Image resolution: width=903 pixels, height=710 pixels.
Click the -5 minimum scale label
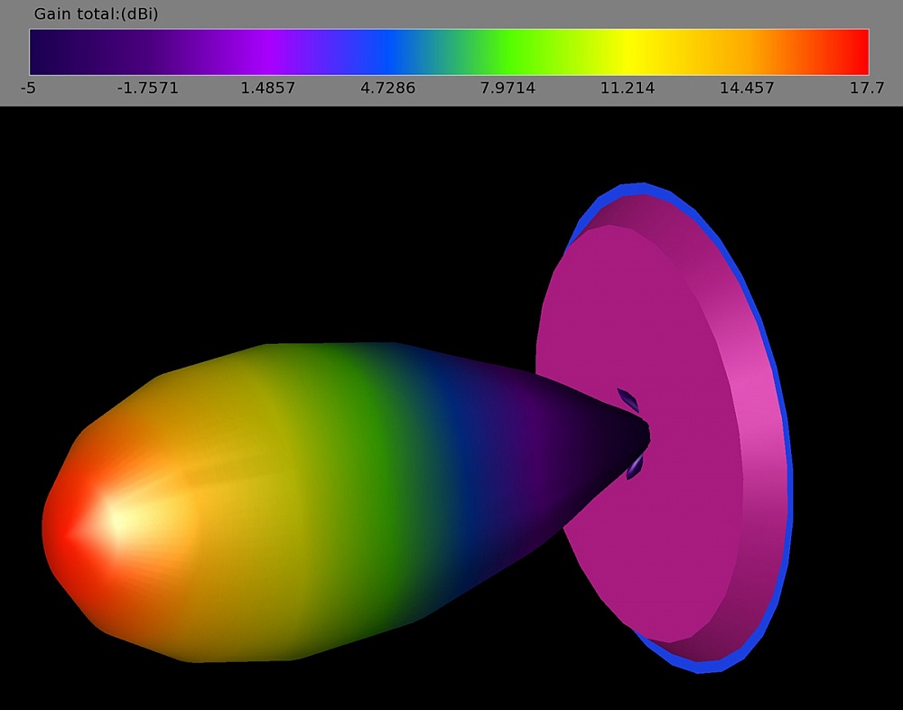click(28, 89)
